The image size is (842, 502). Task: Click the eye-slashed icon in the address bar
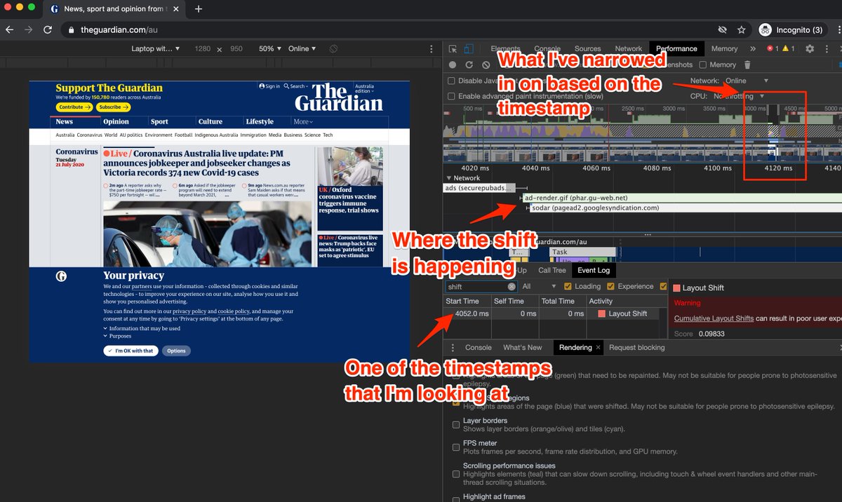(x=723, y=30)
